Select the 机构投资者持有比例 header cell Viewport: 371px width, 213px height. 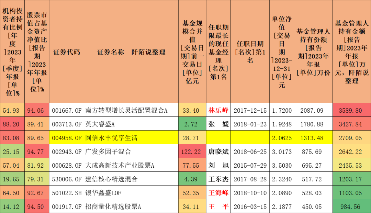point(12,52)
